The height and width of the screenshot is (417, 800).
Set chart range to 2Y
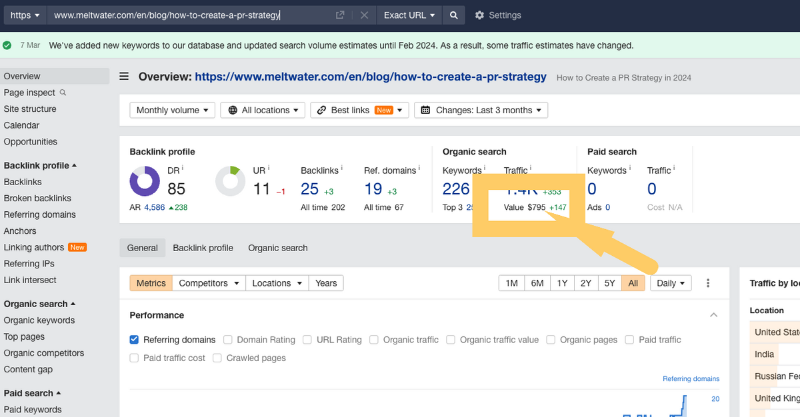[x=586, y=283]
